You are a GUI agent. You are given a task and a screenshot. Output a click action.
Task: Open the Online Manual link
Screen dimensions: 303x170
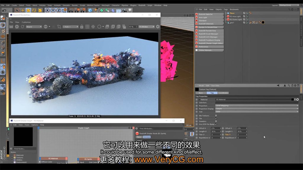(x=209, y=50)
